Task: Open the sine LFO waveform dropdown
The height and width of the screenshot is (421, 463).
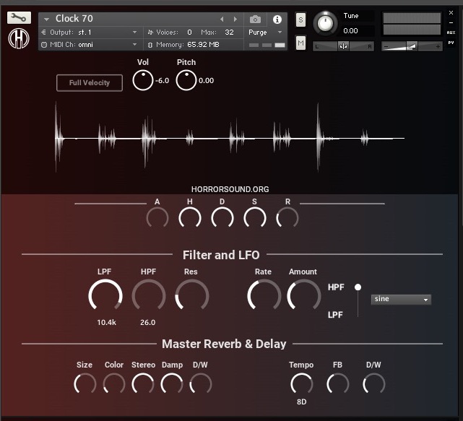Action: [x=401, y=299]
